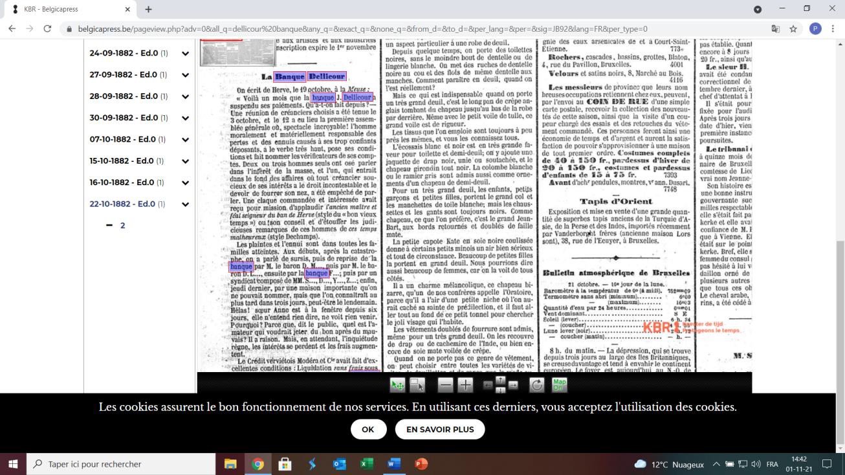This screenshot has width=845, height=475.
Task: Expand the 07-10-1882 edition chevron
Action: point(185,139)
